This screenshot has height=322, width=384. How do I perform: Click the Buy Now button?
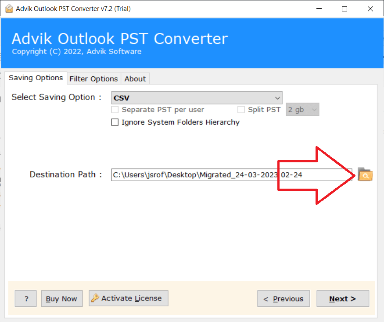62,298
